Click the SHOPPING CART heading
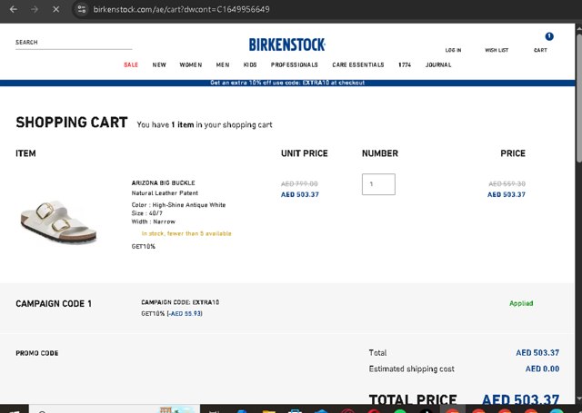This screenshot has width=582, height=413. click(x=72, y=123)
